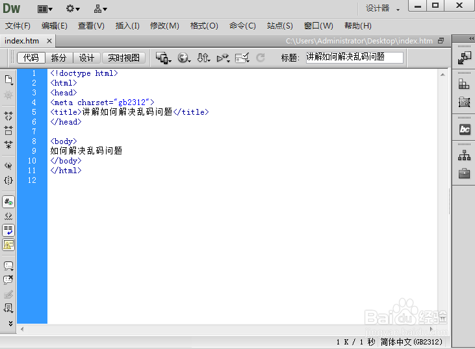The height and width of the screenshot is (349, 475).
Task: Open Check browser compatibility menu
Action: click(x=242, y=58)
